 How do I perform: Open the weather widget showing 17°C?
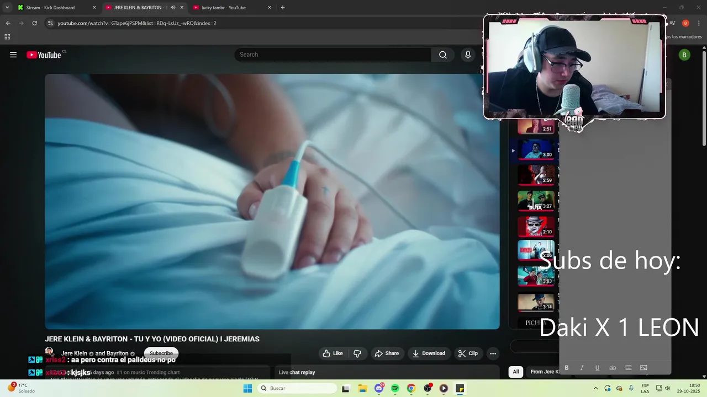point(21,388)
